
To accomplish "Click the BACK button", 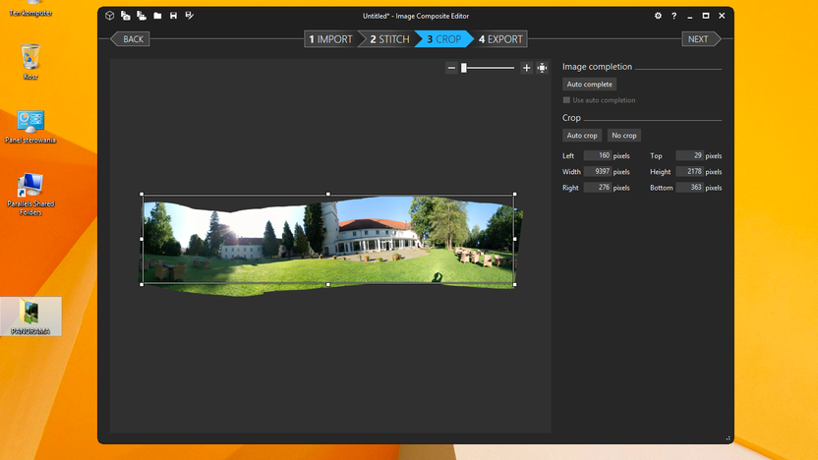I will tap(131, 39).
